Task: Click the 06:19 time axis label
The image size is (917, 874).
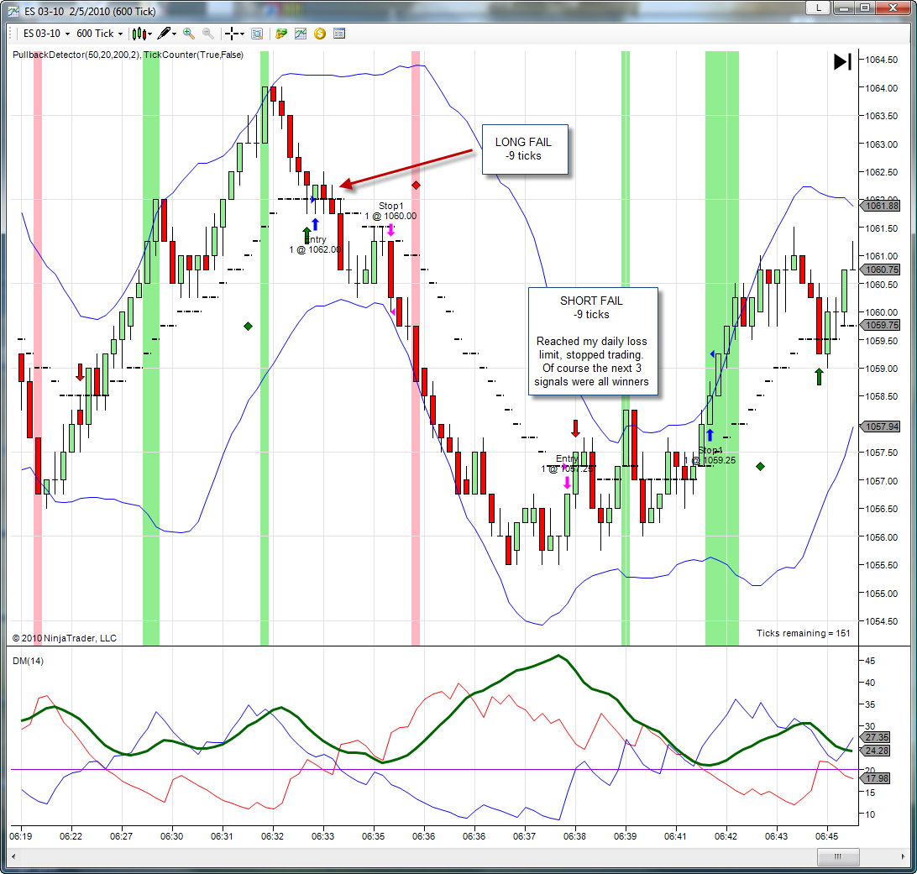Action: [x=20, y=836]
